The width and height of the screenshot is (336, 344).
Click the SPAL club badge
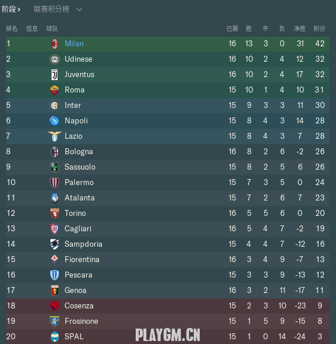click(55, 337)
